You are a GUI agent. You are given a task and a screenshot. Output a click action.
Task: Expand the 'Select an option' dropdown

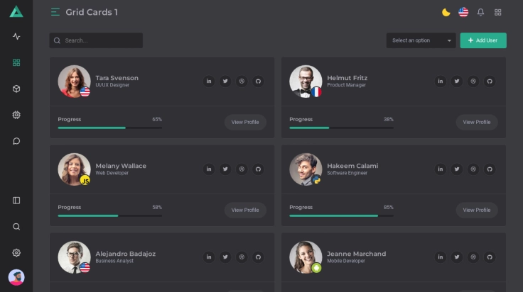tap(421, 40)
